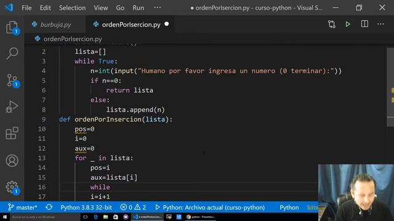Image resolution: width=394 pixels, height=221 pixels.
Task: Run Python file with green play button
Action: [348, 25]
